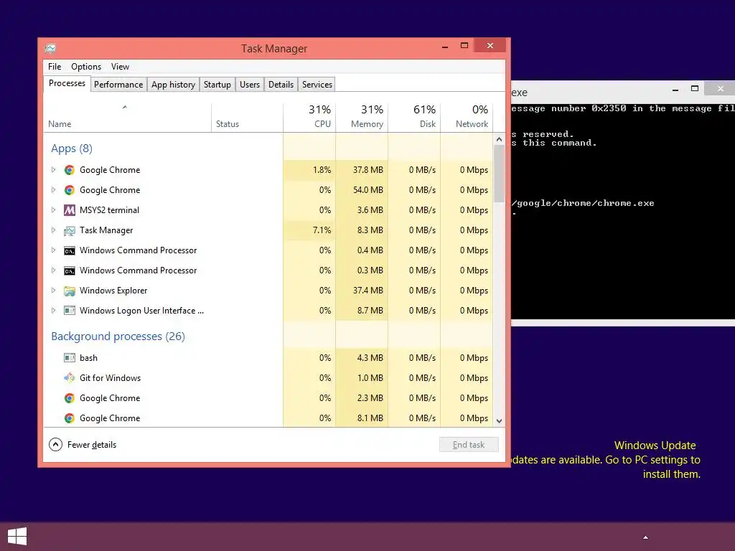Switch to the App history tab
Viewport: 735px width, 551px height.
point(173,85)
